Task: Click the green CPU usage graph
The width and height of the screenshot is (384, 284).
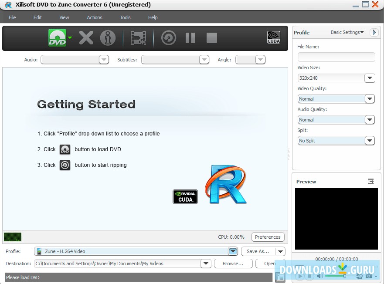Action: click(13, 237)
